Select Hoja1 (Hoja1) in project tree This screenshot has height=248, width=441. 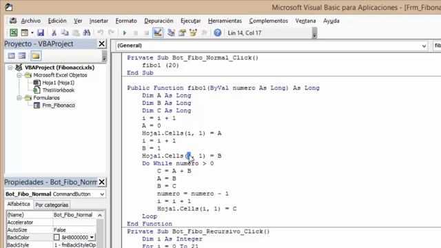point(58,83)
